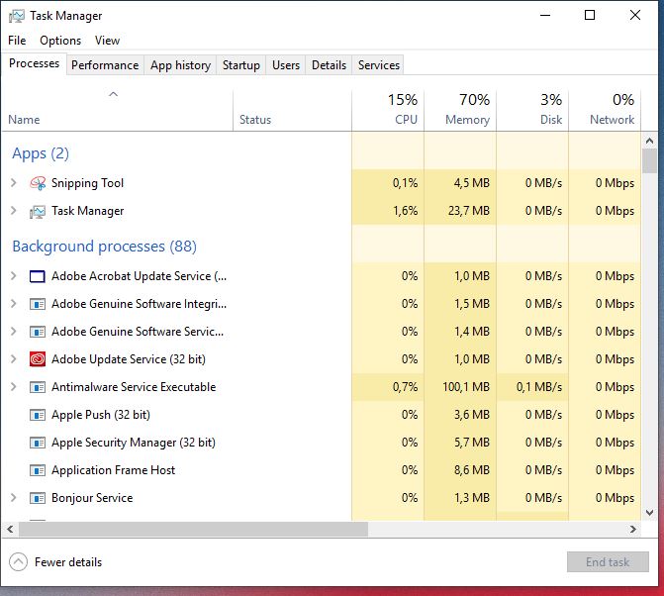Screen dimensions: 664x596
Task: Click the Adobe Acrobat Update Service icon
Action: 38,276
